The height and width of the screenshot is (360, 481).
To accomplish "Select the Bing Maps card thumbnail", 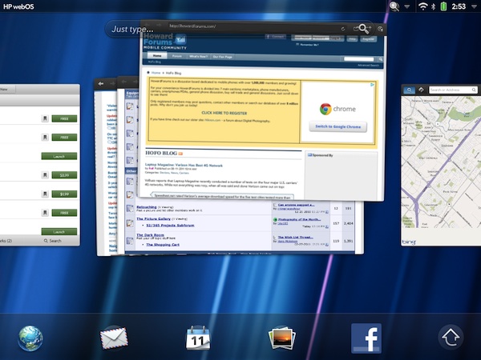I will [441, 166].
